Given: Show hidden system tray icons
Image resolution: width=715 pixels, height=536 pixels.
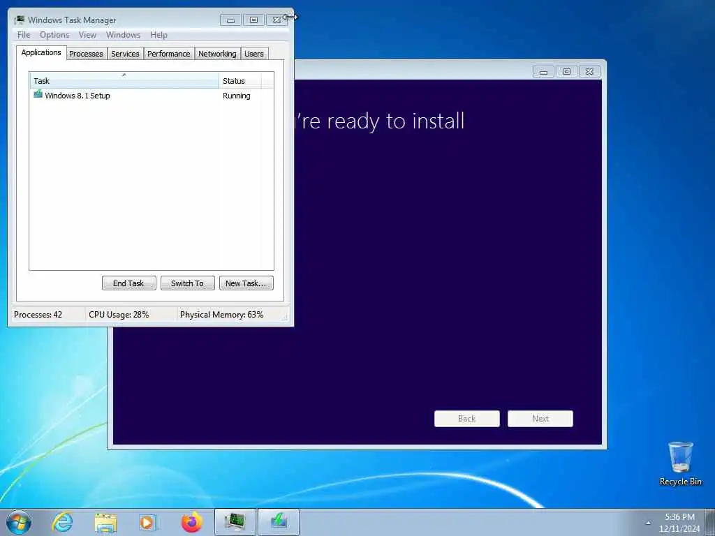Looking at the screenshot, I should click(x=648, y=523).
